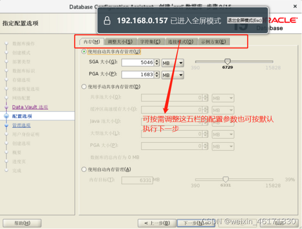Open the PGA 1683 unit MB dropdown
Screen dimensions: 302x229
tap(173, 75)
